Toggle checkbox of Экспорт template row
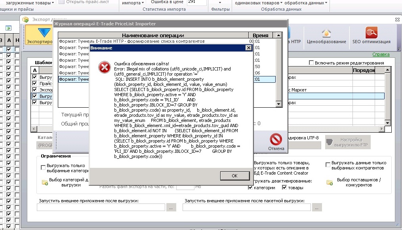The height and width of the screenshot is (230, 402). click(x=34, y=89)
